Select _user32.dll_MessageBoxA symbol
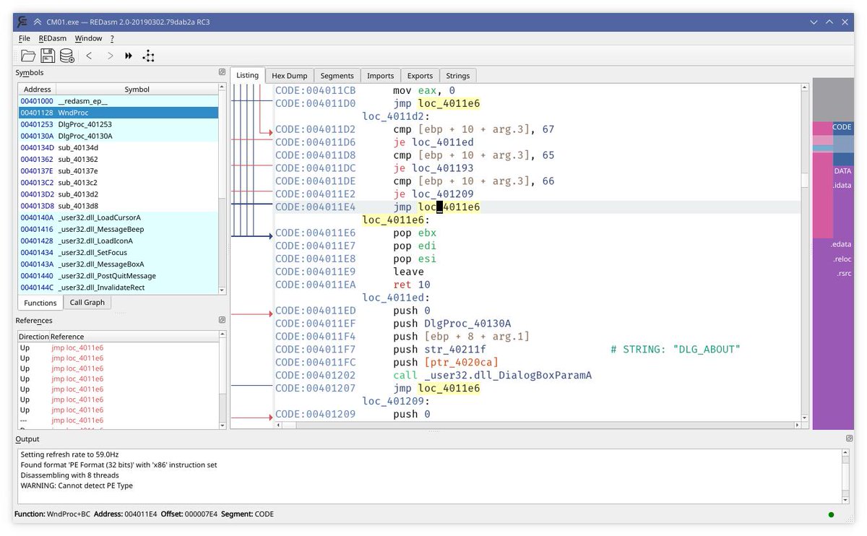Viewport: 867px width, 536px height. click(x=118, y=264)
